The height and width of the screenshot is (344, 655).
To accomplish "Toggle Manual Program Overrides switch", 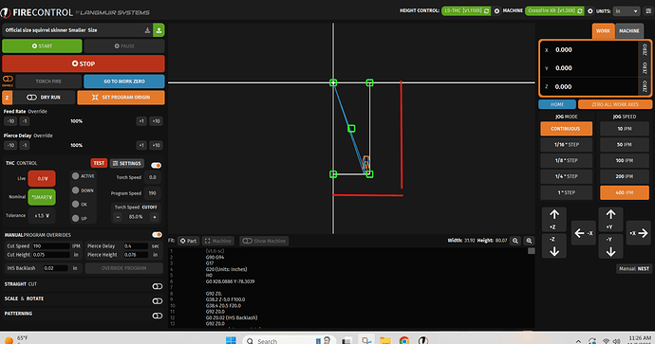I will [157, 235].
